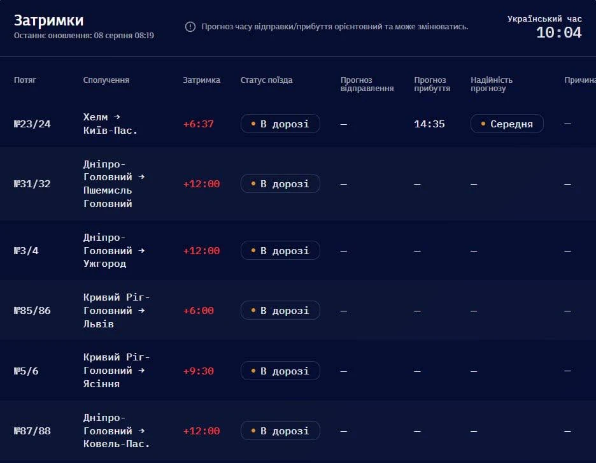
Task: Click the info icon beside forecast notice
Action: tap(190, 27)
